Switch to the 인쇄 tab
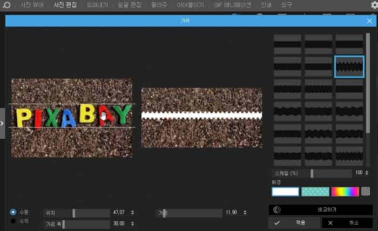This screenshot has height=231, width=378. [266, 5]
